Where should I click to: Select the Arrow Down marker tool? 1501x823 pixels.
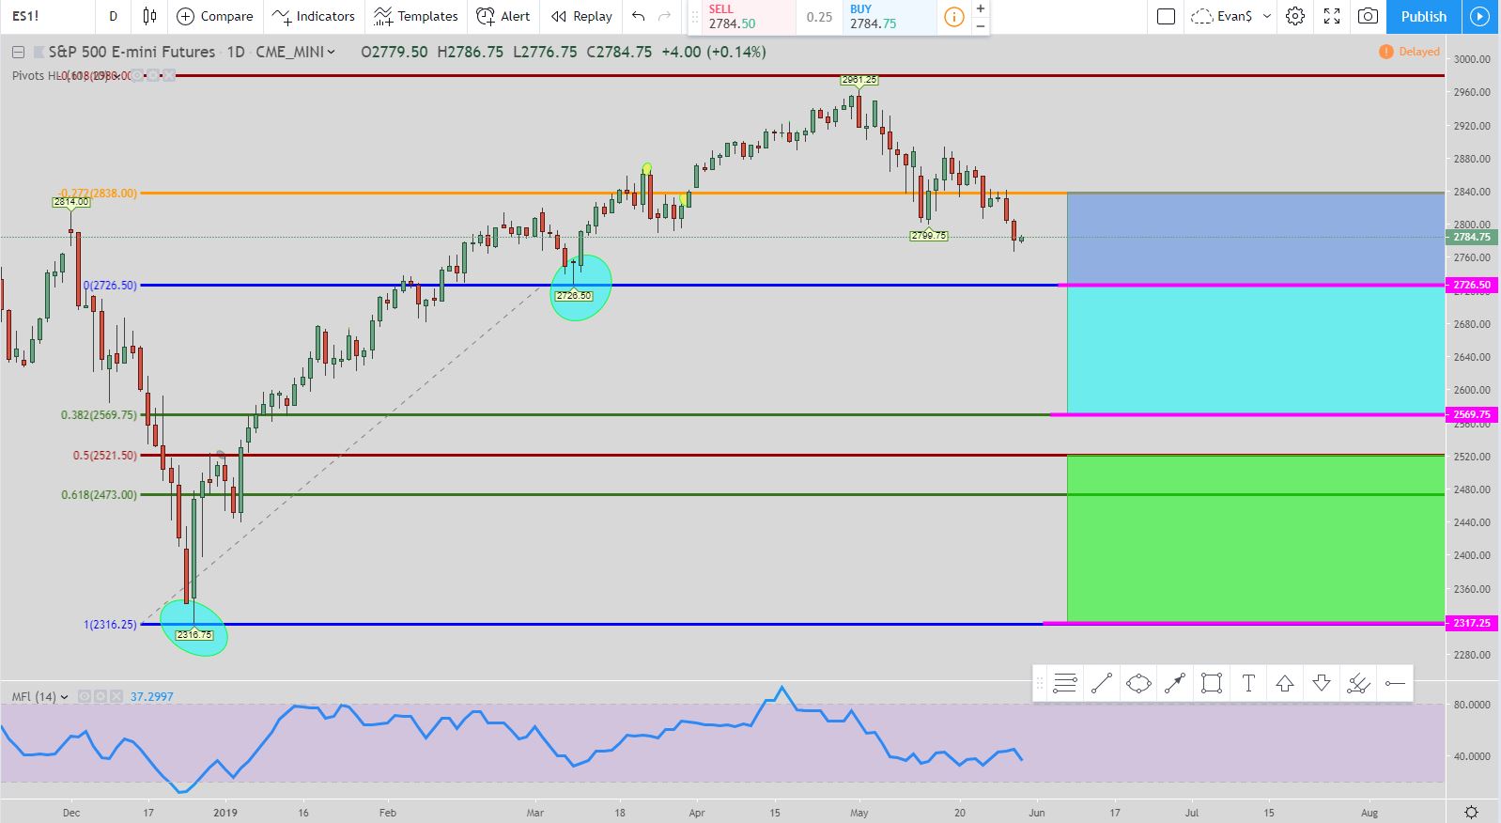coord(1322,683)
